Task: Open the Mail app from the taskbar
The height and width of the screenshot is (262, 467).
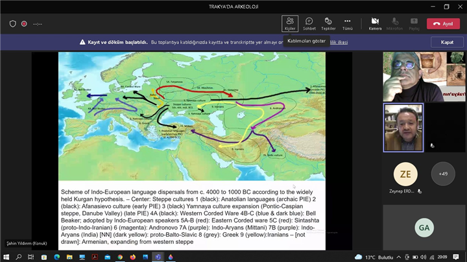Action: coord(107,257)
